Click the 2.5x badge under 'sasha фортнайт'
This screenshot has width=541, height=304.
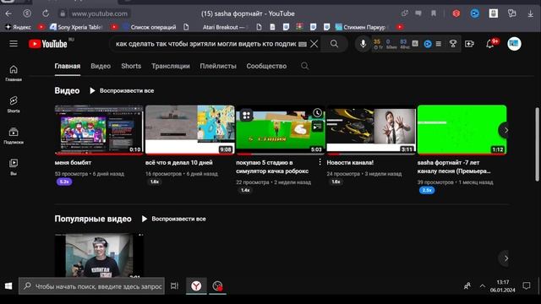pyautogui.click(x=427, y=190)
